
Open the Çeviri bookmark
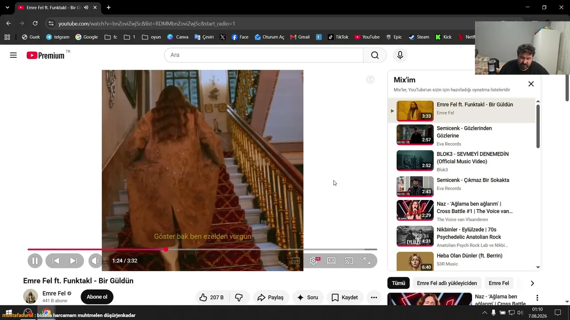tap(204, 37)
